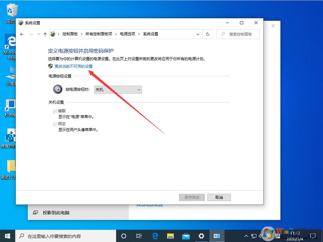Toggle the 睡眠 checkbox under 关机设置
The width and height of the screenshot is (323, 242).
(x=55, y=111)
